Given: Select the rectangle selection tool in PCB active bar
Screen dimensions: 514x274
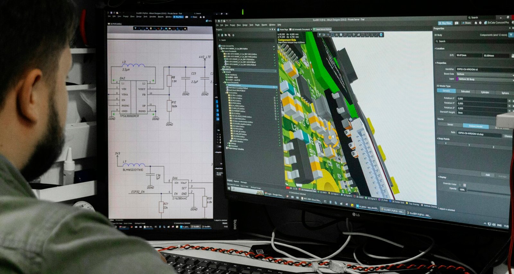Looking at the screenshot, I should 332,35.
